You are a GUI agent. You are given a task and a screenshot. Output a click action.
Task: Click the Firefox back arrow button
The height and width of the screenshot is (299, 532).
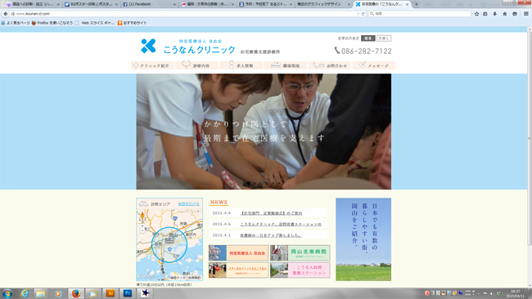point(6,14)
